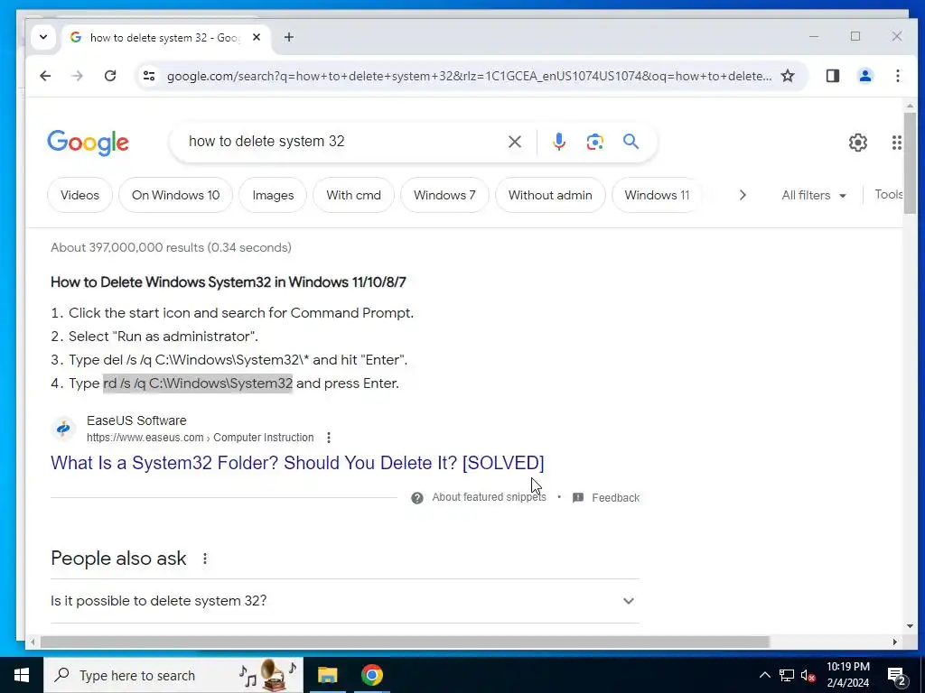The width and height of the screenshot is (925, 693).
Task: Open the search Tools button
Action: pyautogui.click(x=889, y=195)
